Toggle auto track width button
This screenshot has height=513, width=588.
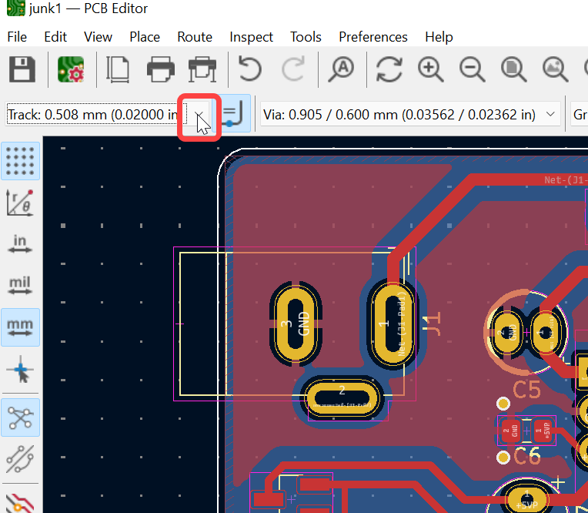tap(232, 115)
